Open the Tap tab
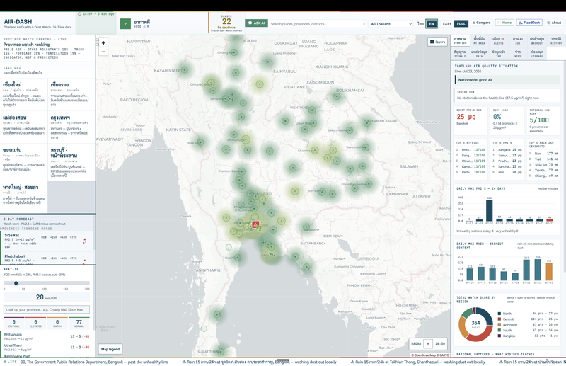The image size is (566, 366). point(498,54)
